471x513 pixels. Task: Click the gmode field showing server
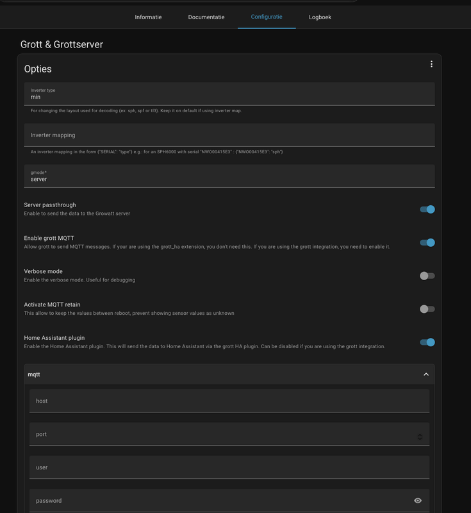coord(192,176)
